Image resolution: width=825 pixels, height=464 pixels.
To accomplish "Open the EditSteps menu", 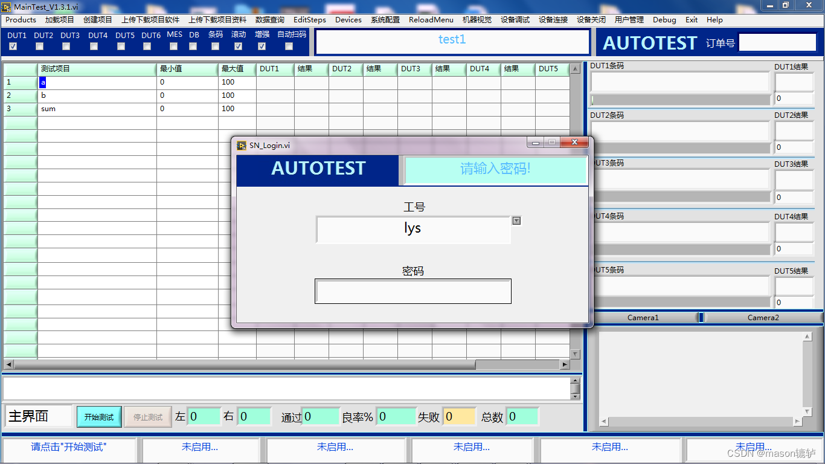I will tap(310, 20).
